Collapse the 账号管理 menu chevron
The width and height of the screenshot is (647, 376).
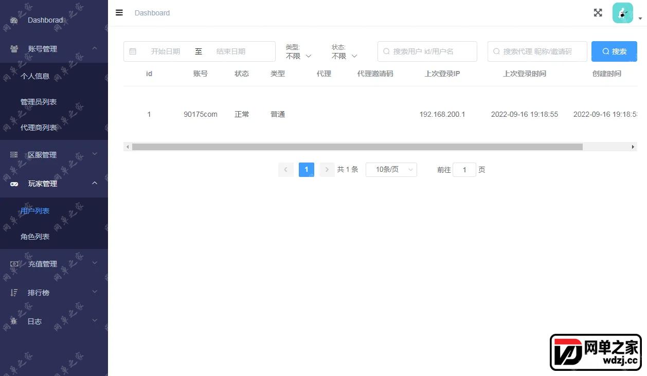95,48
